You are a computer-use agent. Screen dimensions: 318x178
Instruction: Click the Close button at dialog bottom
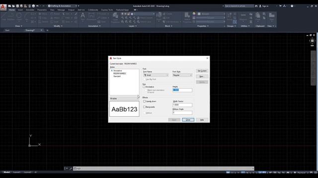click(188, 120)
